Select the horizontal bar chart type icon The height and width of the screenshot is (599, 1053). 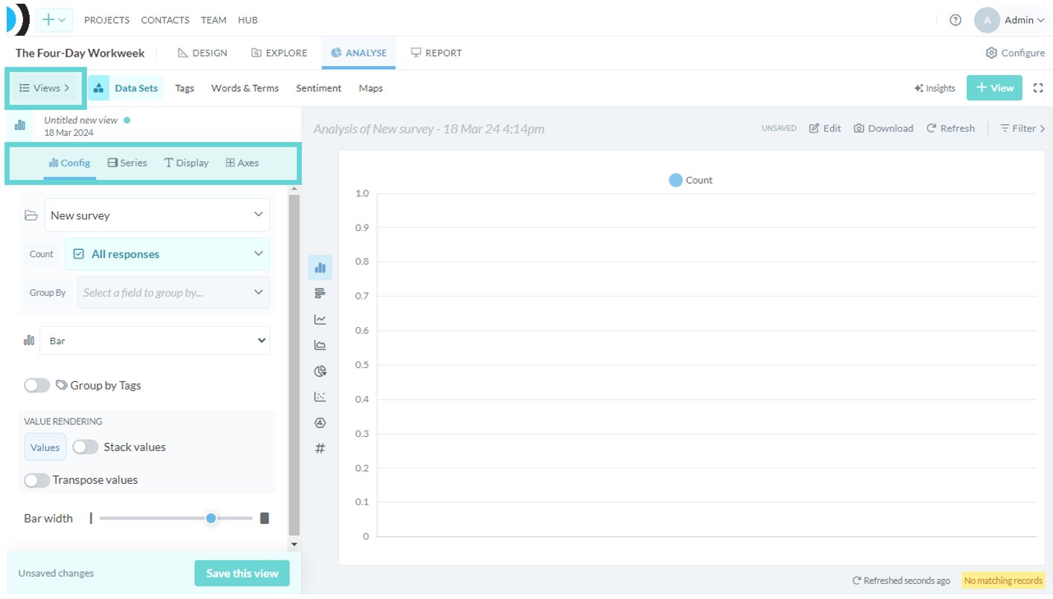pyautogui.click(x=320, y=294)
